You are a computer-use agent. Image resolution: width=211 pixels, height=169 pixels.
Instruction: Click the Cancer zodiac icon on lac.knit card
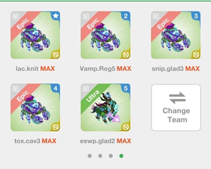click(56, 55)
